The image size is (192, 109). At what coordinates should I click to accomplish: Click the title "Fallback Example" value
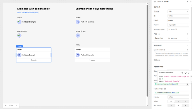click(x=172, y=81)
